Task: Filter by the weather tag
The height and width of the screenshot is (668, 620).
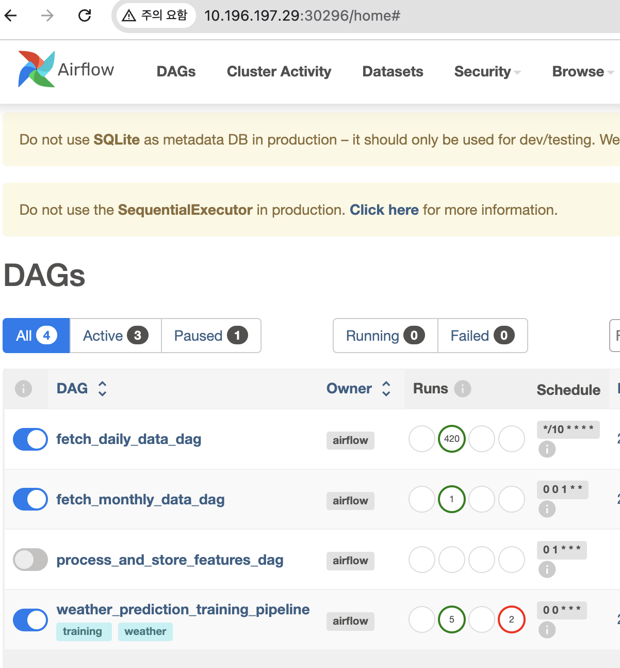Action: tap(145, 631)
